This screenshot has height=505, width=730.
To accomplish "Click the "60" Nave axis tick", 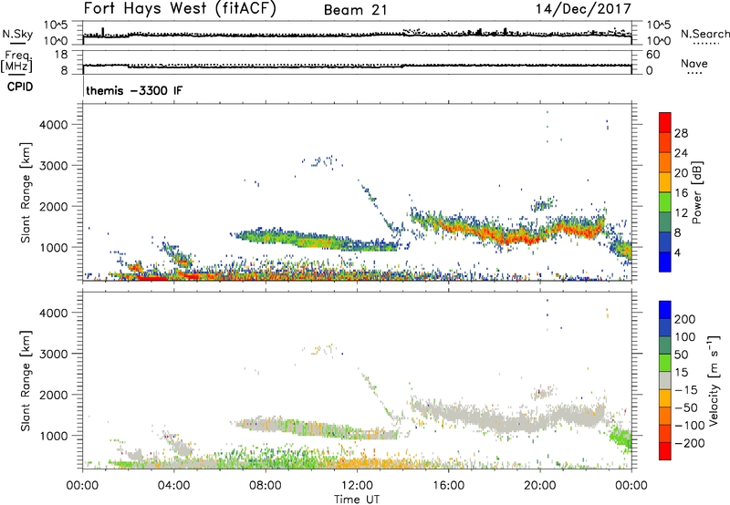I will click(652, 55).
